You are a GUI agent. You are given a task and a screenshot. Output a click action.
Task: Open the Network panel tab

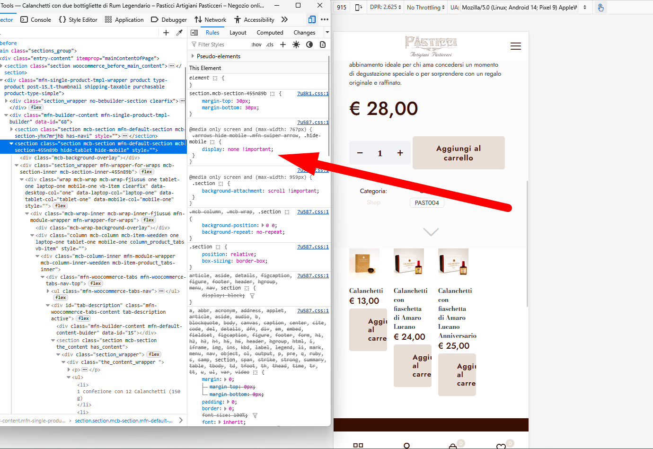click(211, 20)
